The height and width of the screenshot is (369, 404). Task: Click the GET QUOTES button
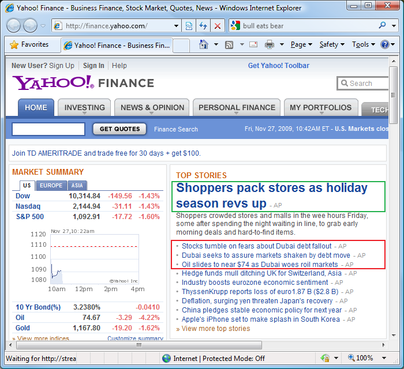(119, 129)
